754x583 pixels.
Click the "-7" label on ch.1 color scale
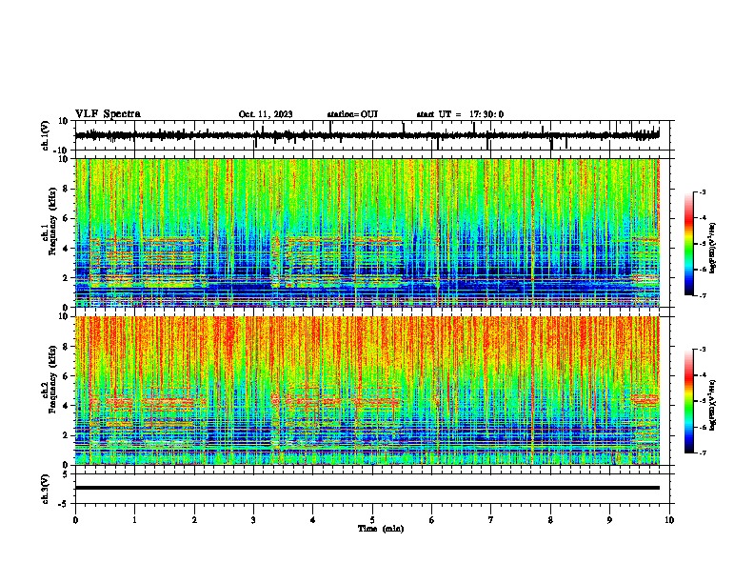703,295
